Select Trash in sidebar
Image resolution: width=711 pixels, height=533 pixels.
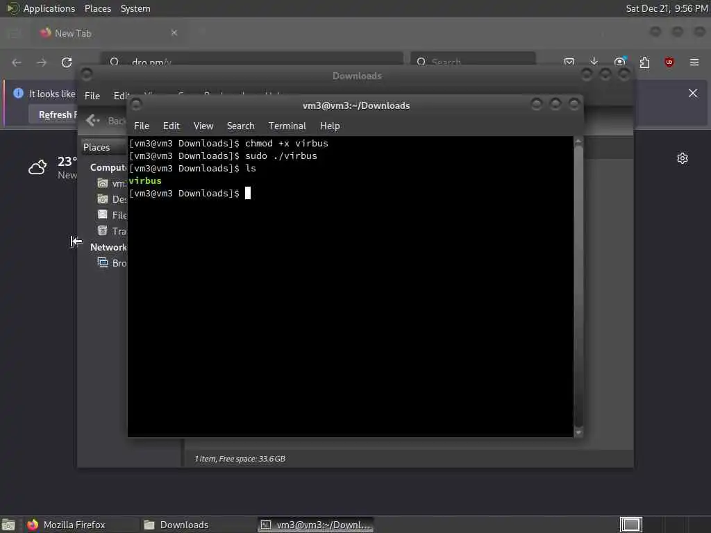click(112, 231)
